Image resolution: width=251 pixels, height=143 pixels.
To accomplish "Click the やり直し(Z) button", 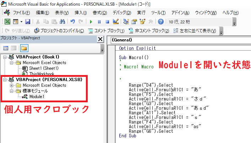I will (17, 31).
